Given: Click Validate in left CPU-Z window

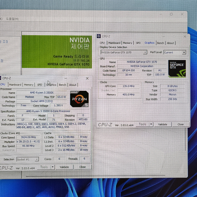Looking at the screenshot, I should (x=64, y=167).
